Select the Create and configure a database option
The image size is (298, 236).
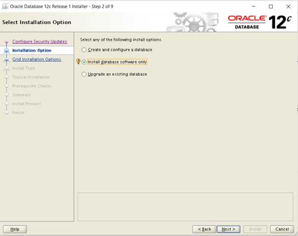coord(84,50)
